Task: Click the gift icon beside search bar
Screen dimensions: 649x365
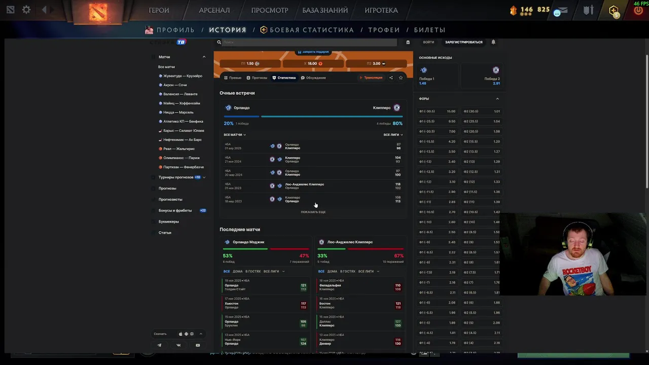Action: (x=408, y=42)
